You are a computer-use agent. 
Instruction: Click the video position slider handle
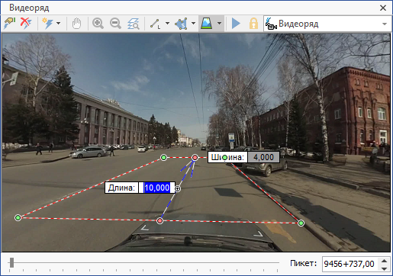11,262
